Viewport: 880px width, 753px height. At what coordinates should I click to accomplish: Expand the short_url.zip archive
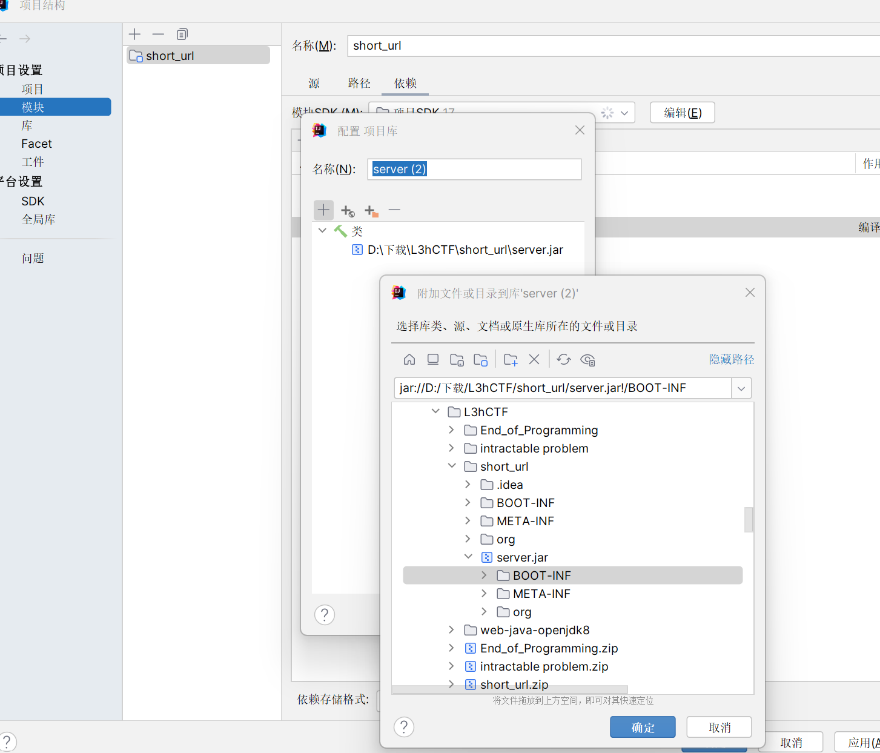452,684
